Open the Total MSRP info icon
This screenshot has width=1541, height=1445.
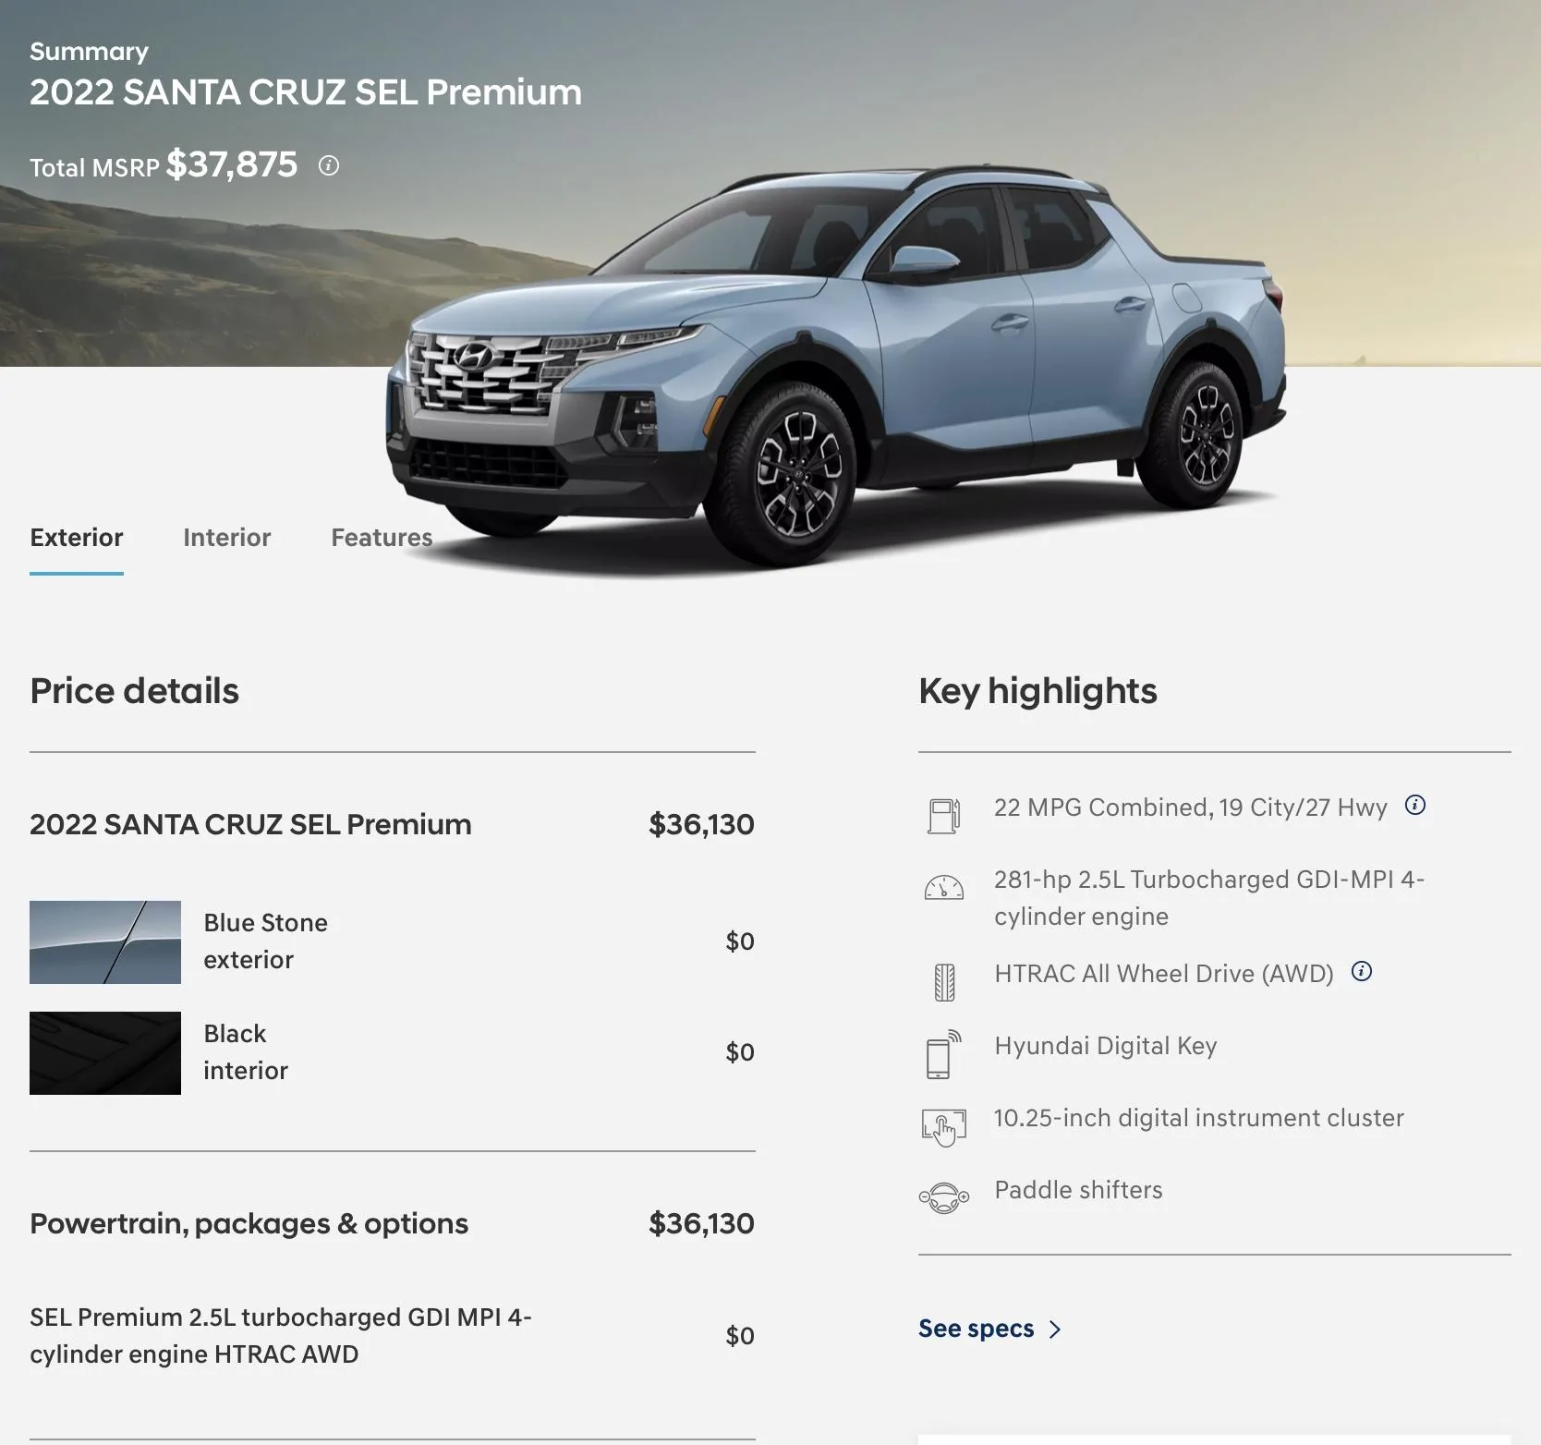329,165
